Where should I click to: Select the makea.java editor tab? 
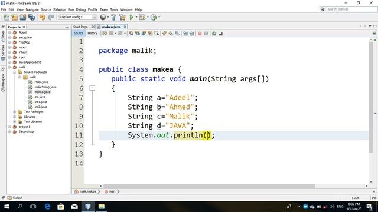pyautogui.click(x=111, y=26)
